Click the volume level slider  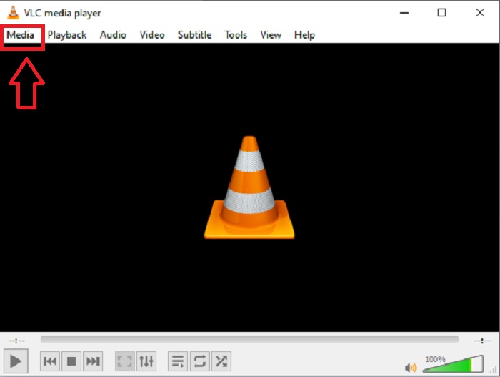pyautogui.click(x=451, y=366)
